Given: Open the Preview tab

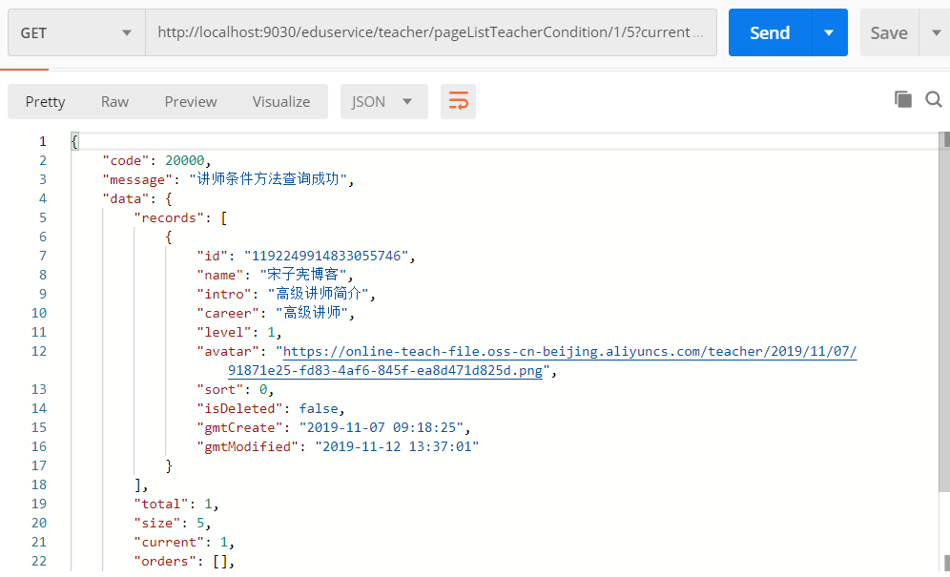Looking at the screenshot, I should point(190,101).
